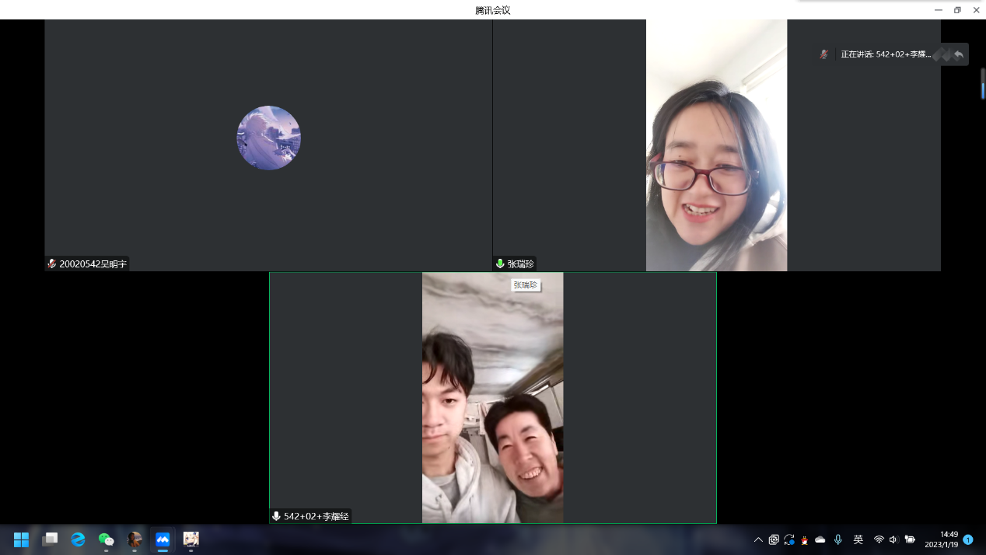
Task: Switch the 英 input method indicator
Action: [x=858, y=539]
